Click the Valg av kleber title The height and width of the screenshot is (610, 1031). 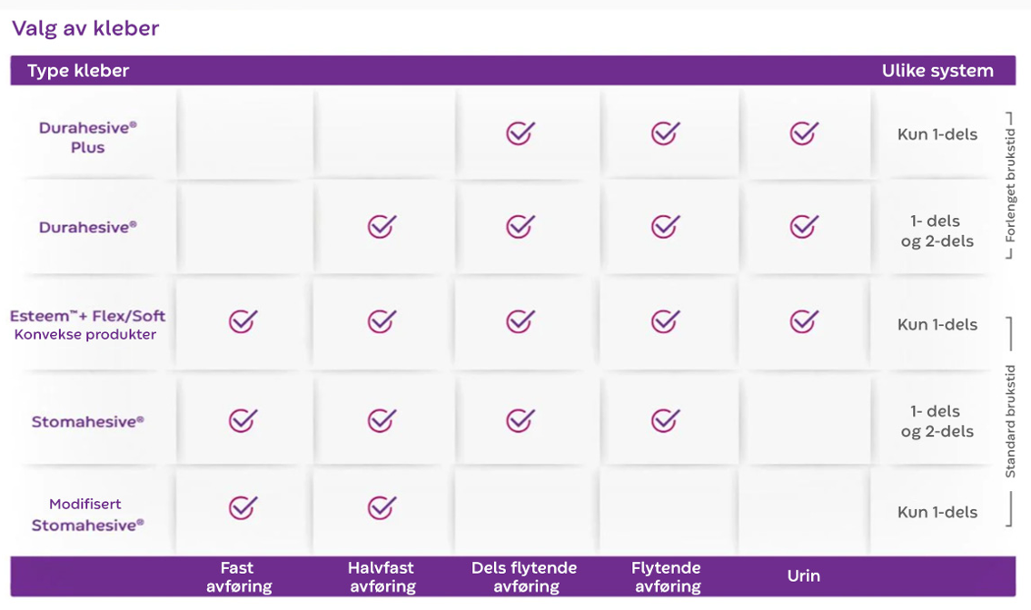coord(85,28)
